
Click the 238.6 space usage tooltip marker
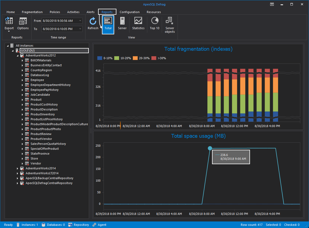[x=210, y=148]
